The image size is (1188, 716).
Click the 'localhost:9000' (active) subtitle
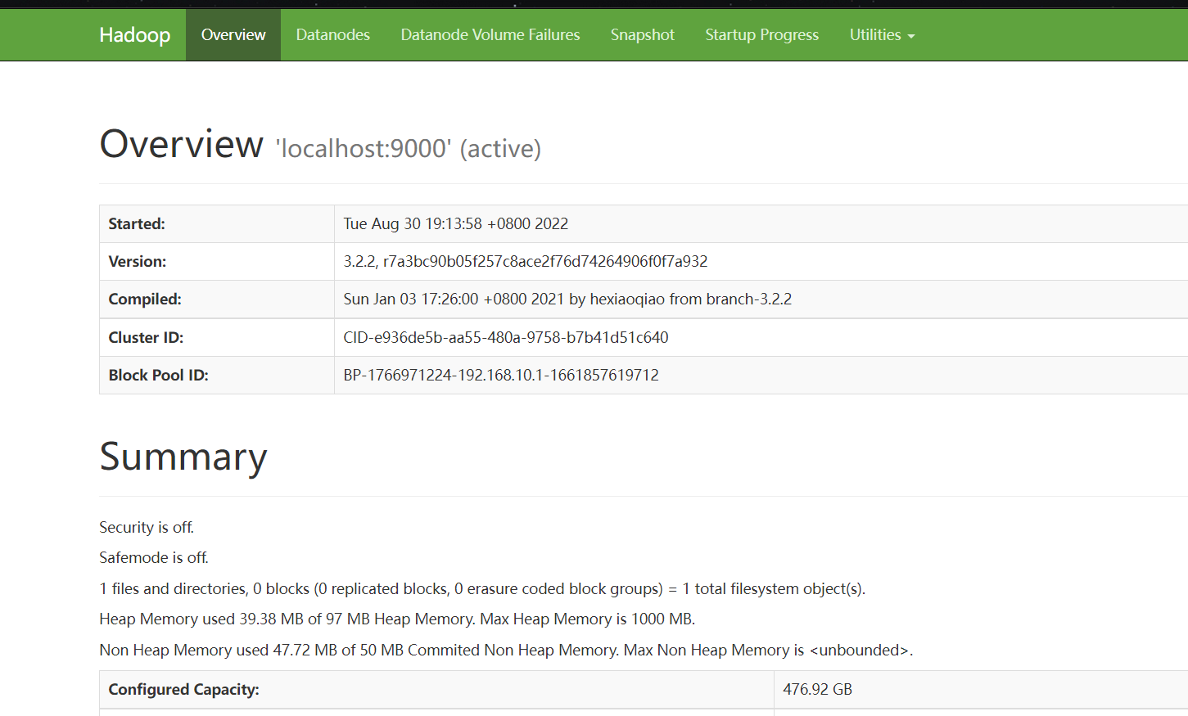[408, 148]
